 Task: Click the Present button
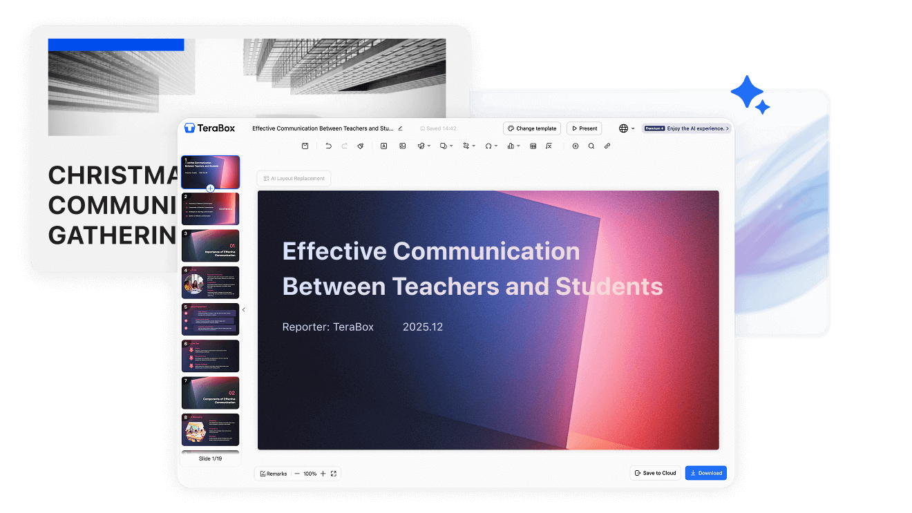click(584, 128)
